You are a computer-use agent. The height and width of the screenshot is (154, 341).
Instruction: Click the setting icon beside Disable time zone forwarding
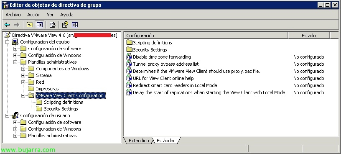tap(129, 57)
